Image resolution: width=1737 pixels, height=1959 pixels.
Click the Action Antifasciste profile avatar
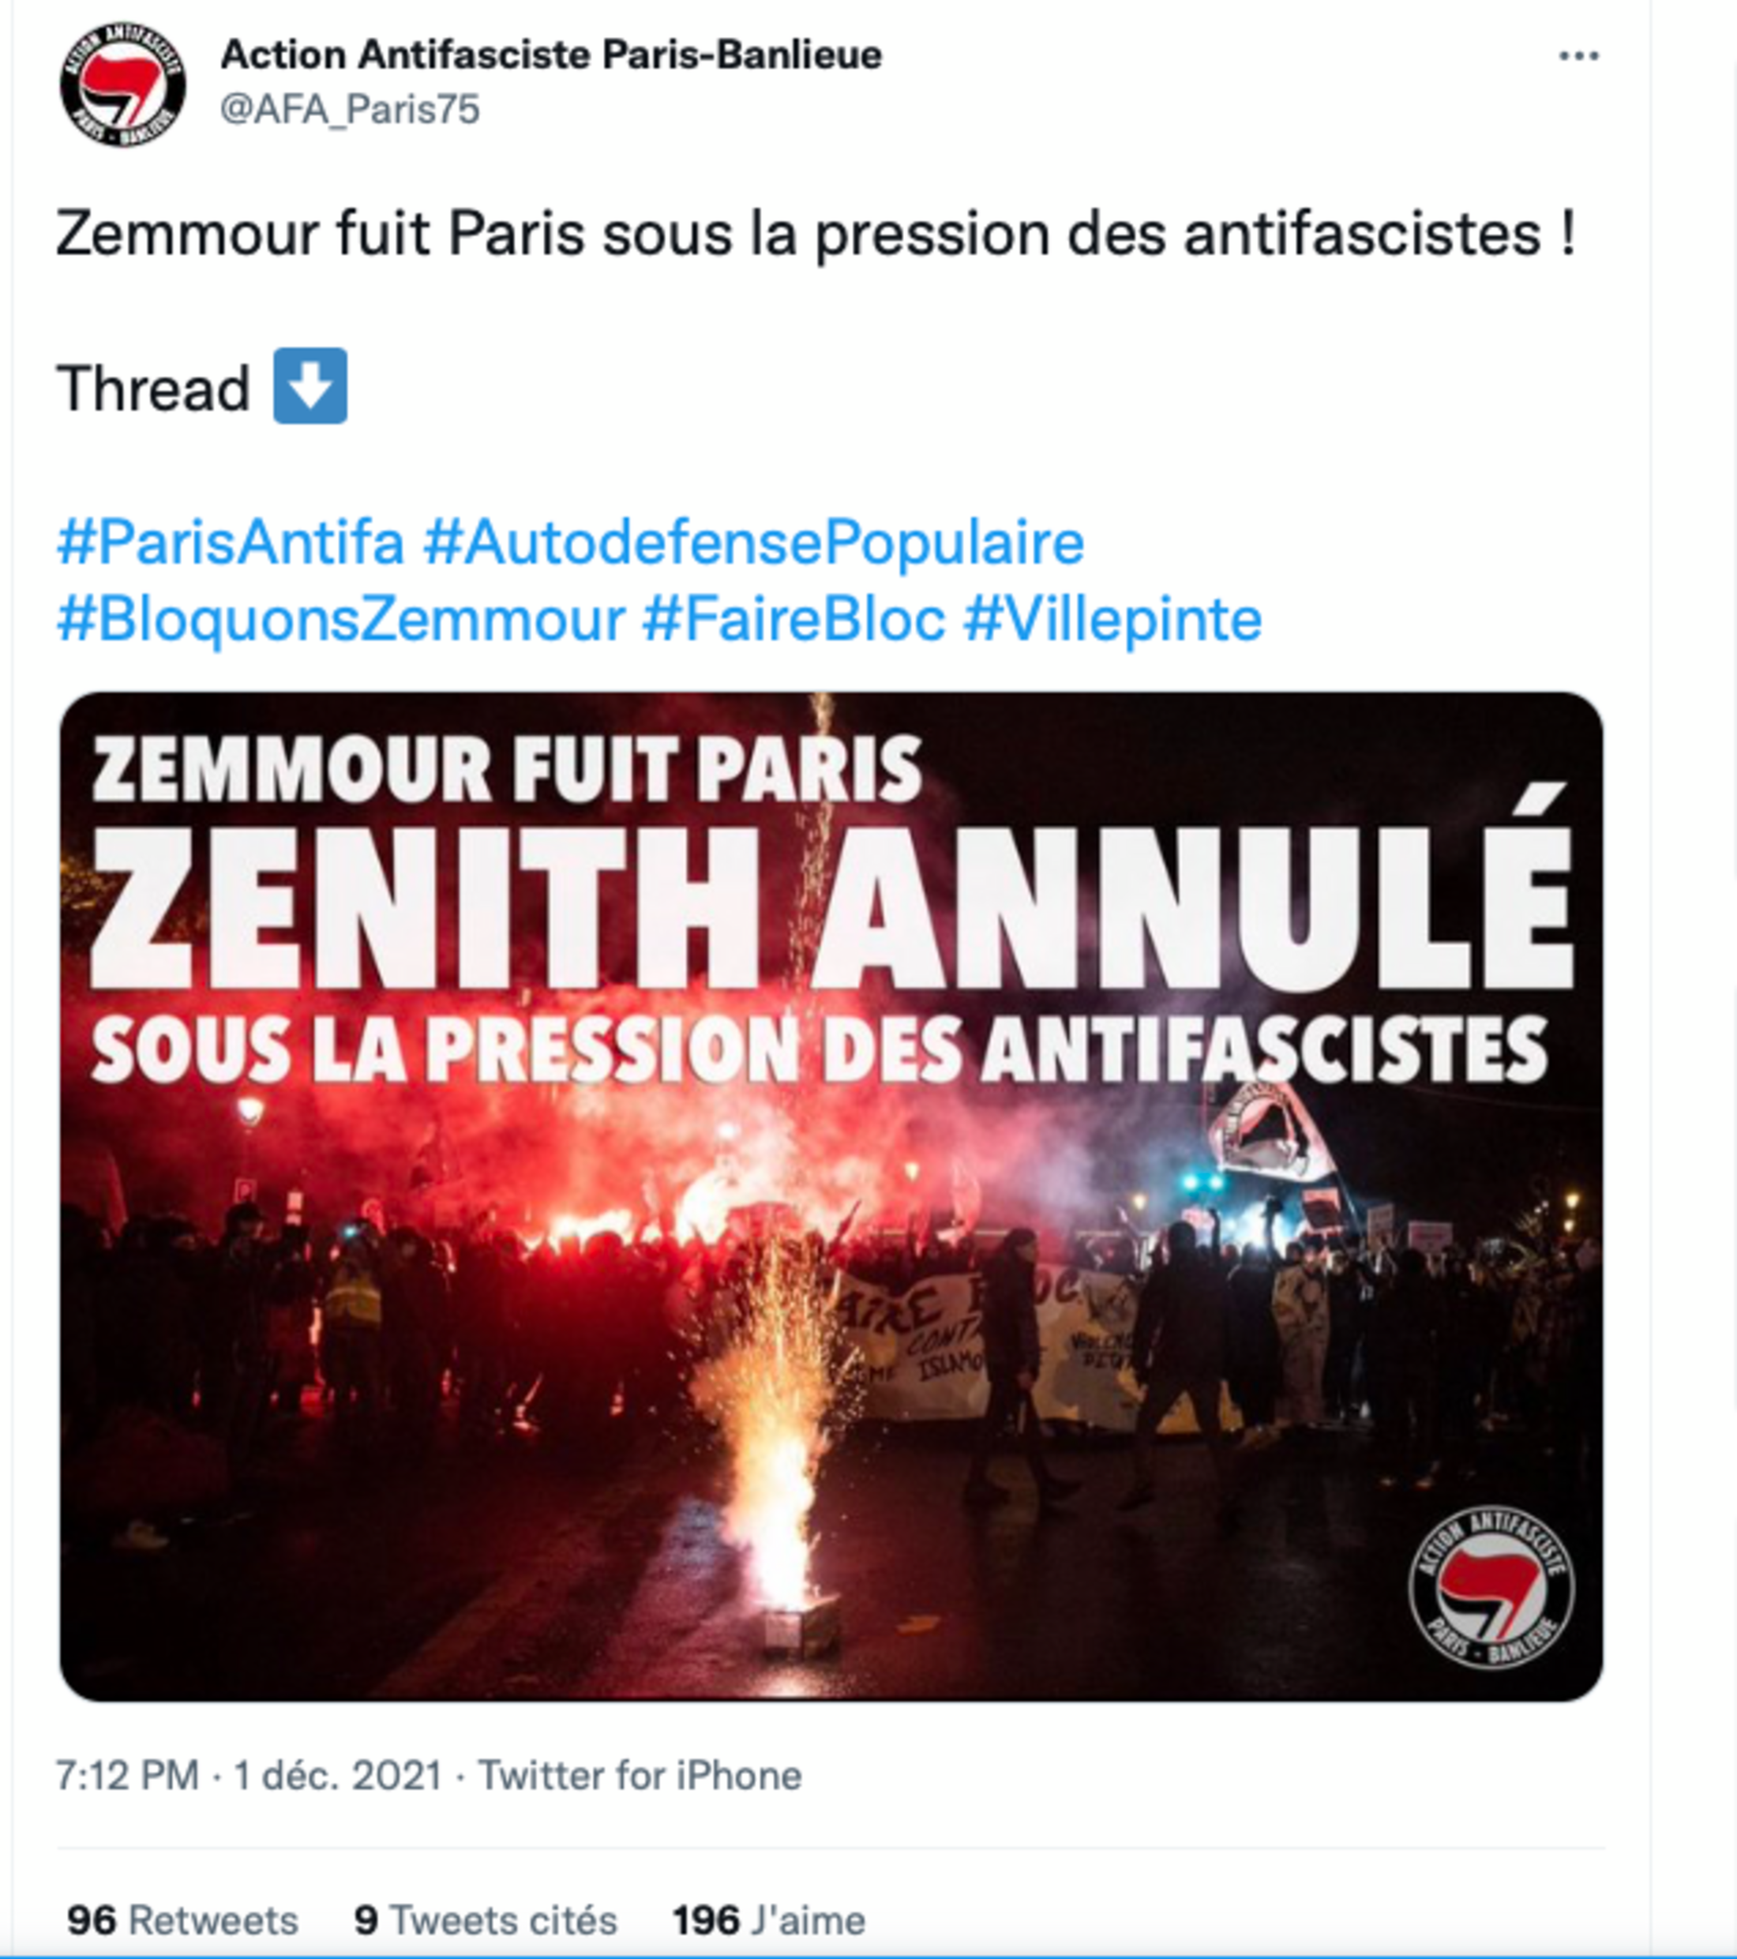122,84
